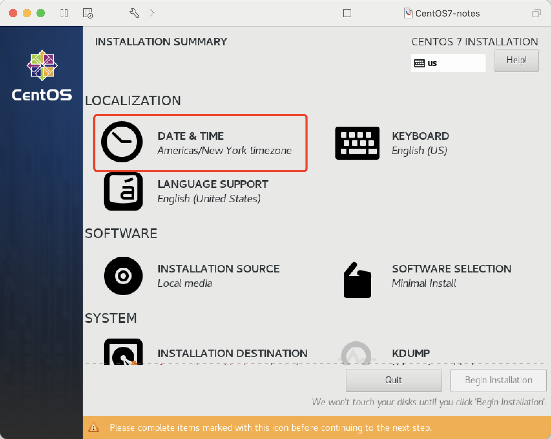This screenshot has width=551, height=439.
Task: Click the SOFTWARE section heading
Action: (x=121, y=233)
